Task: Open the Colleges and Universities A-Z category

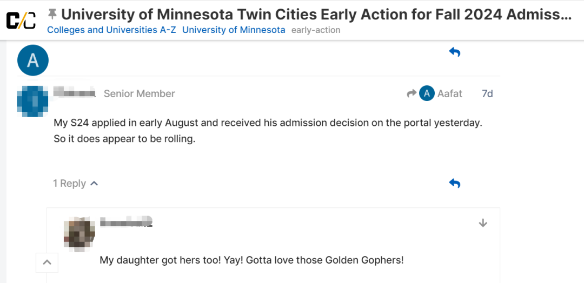Action: (111, 30)
